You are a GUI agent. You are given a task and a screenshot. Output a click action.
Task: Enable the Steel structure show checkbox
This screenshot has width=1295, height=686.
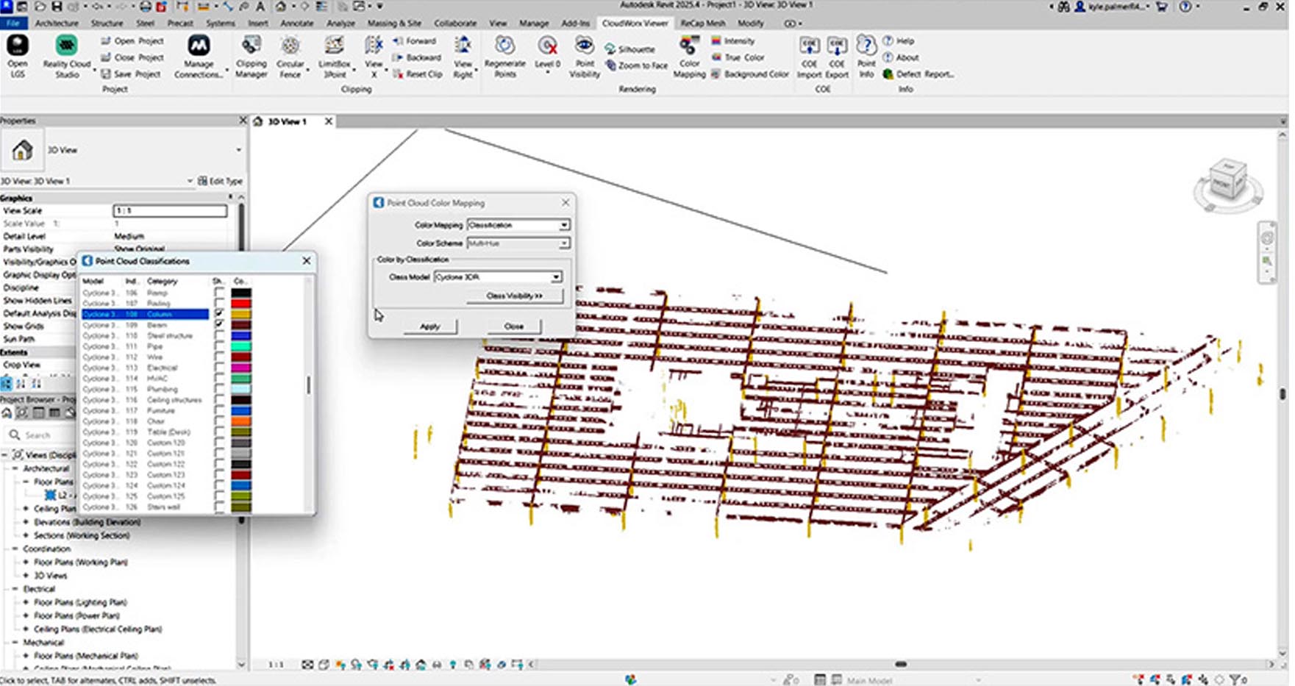click(219, 335)
